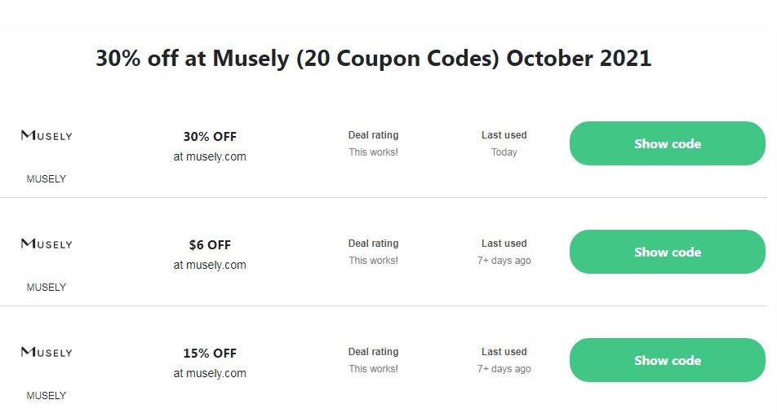Click the MUSELY caption below the second logo
The image size is (777, 413).
click(47, 288)
